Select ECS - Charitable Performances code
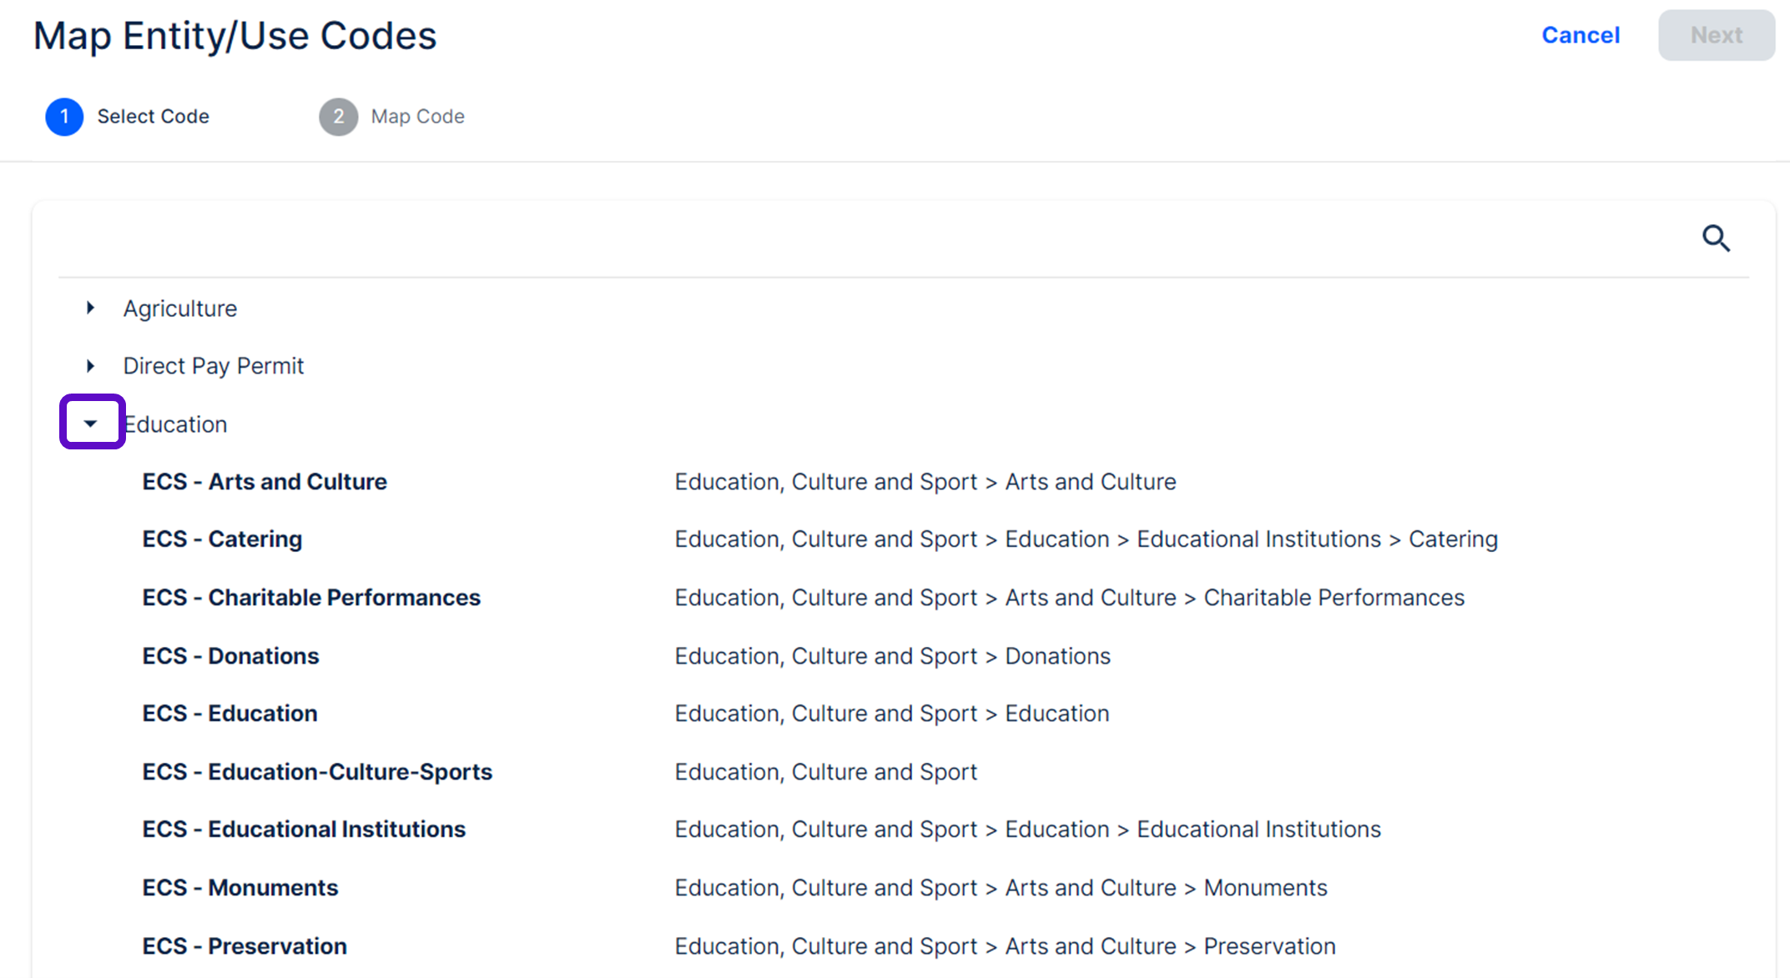The height and width of the screenshot is (978, 1790). pyautogui.click(x=311, y=598)
